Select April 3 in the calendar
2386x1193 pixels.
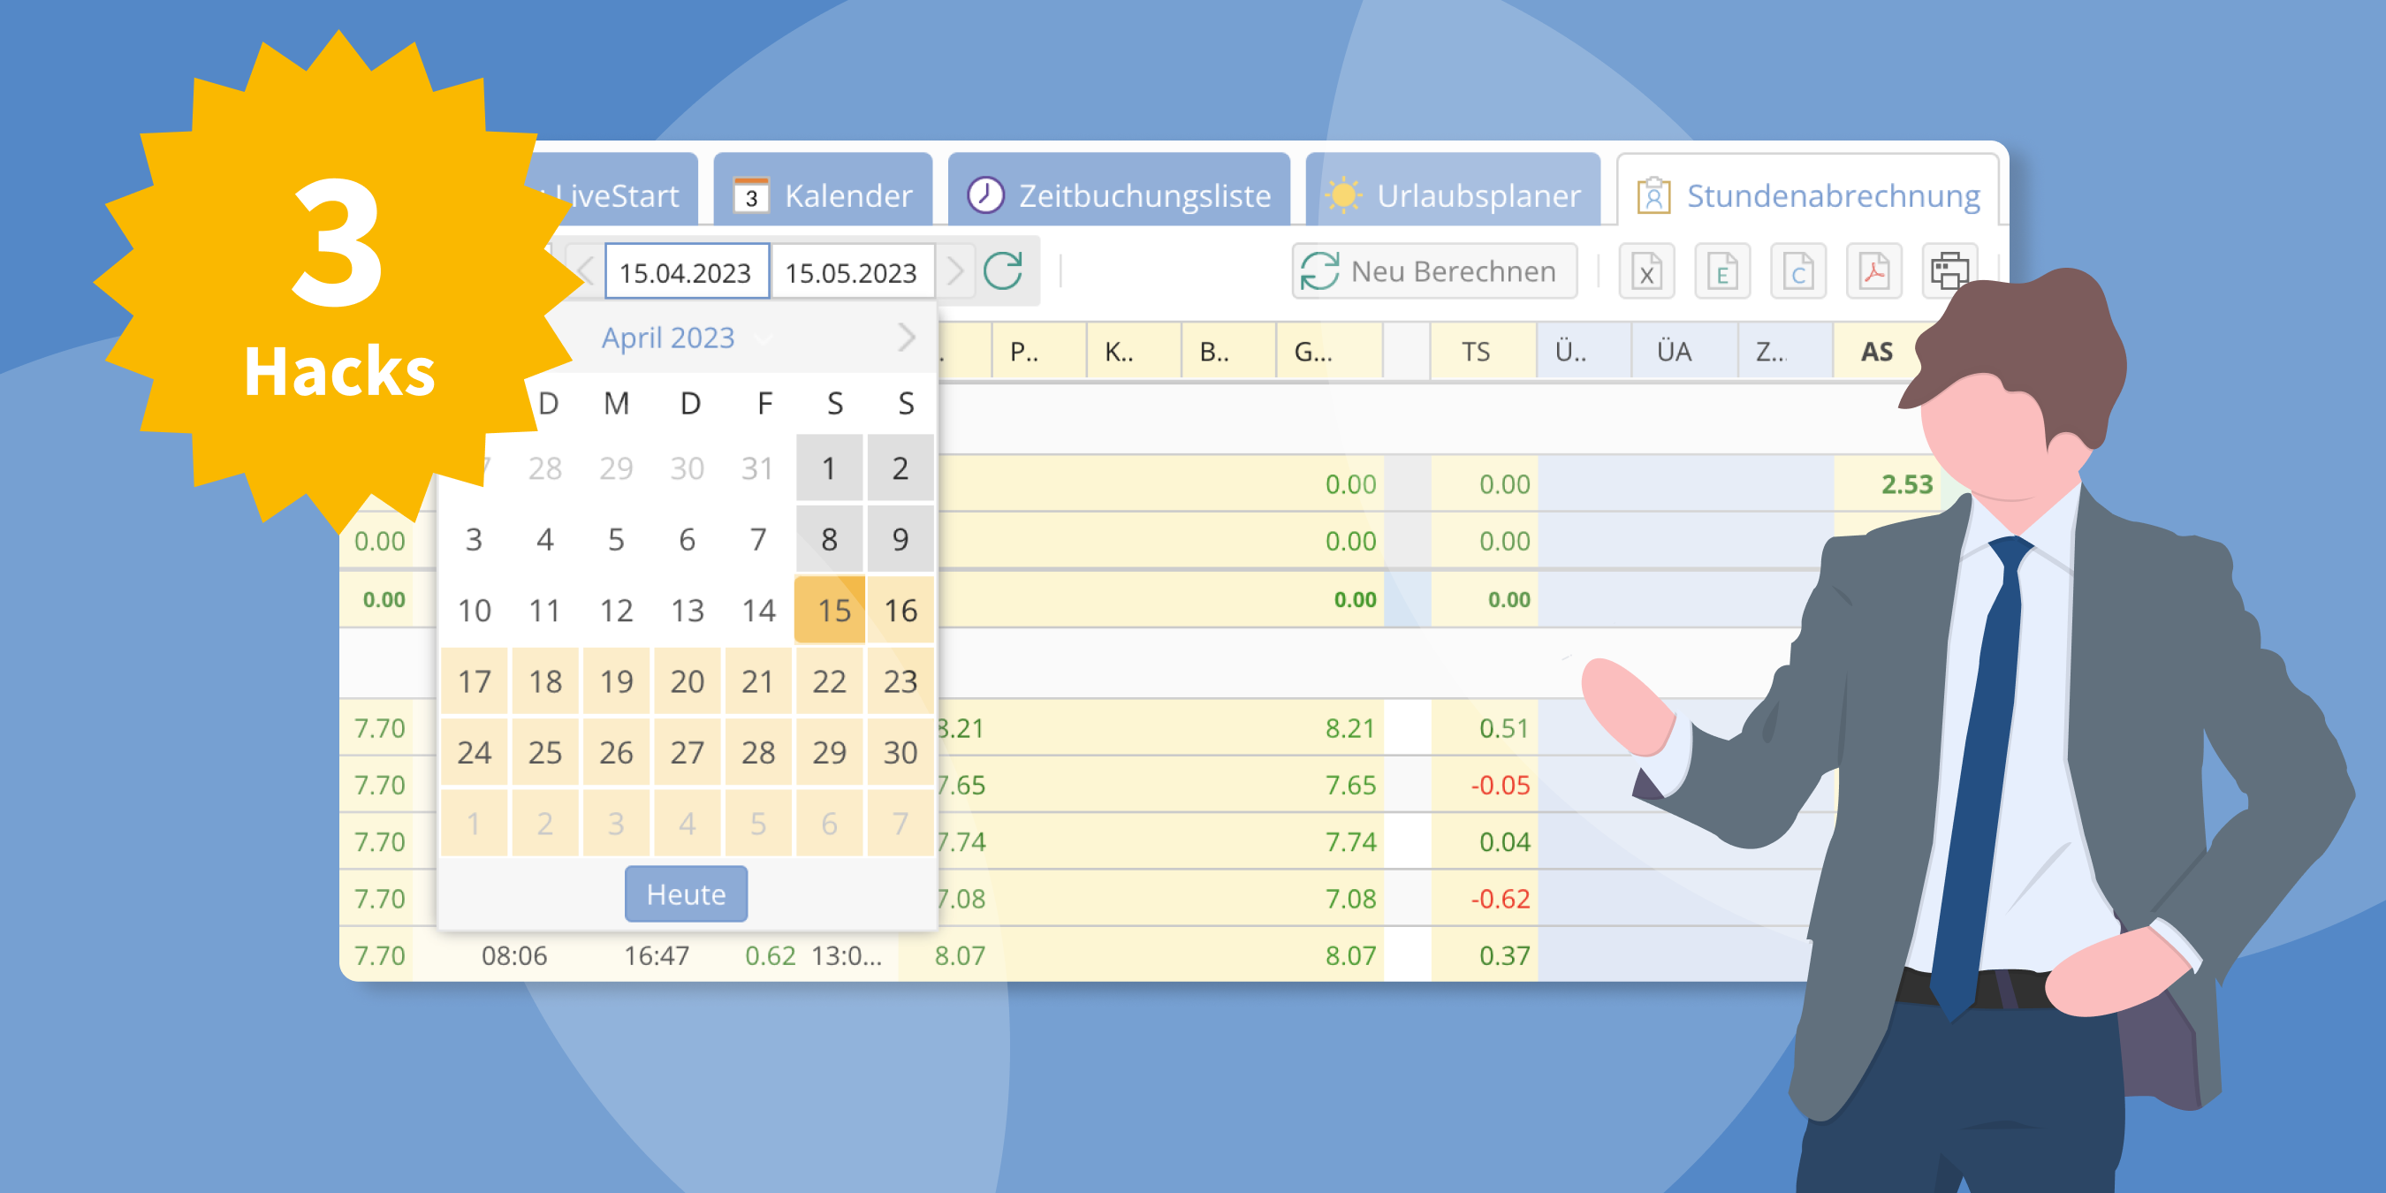pos(475,538)
